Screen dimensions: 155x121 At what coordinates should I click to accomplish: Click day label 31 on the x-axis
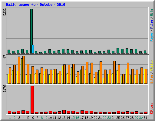[145, 118]
